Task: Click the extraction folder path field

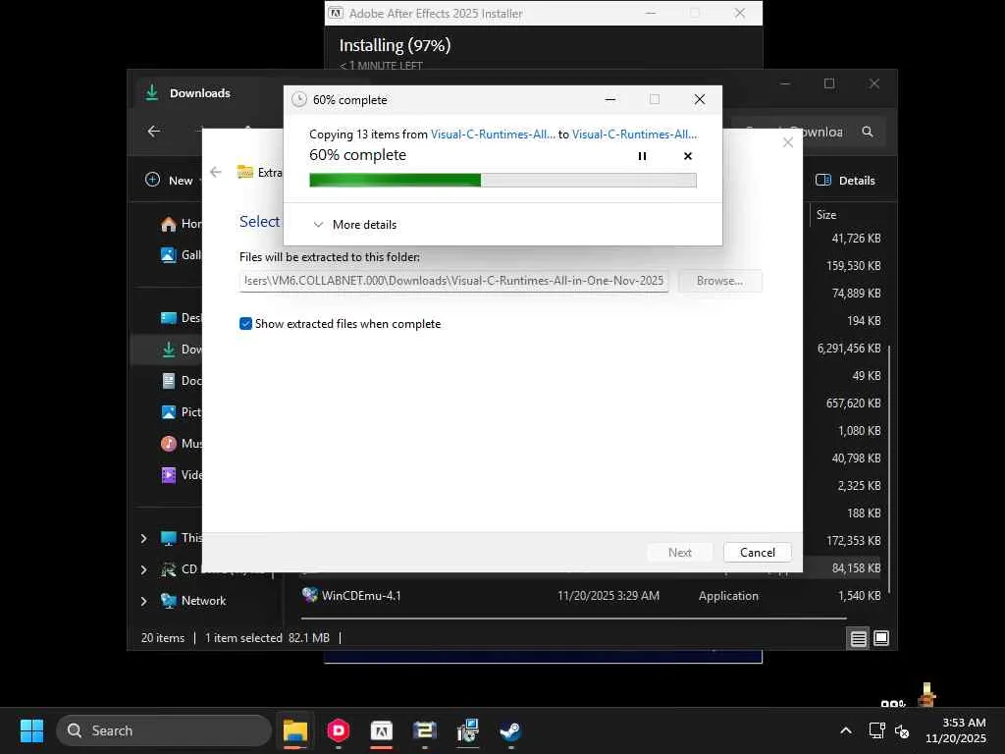Action: tap(453, 281)
